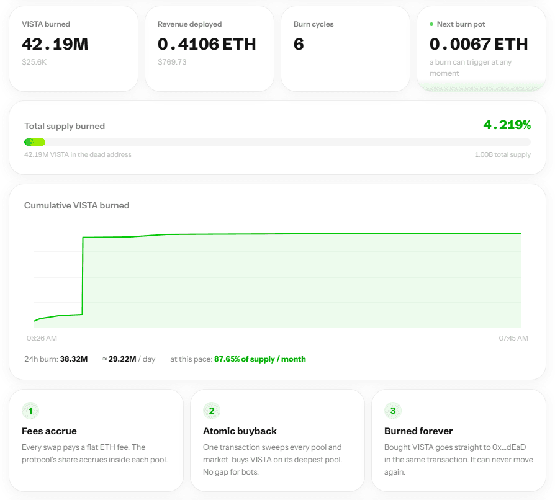Click the step 2 numbered badge
The width and height of the screenshot is (555, 500).
point(212,411)
